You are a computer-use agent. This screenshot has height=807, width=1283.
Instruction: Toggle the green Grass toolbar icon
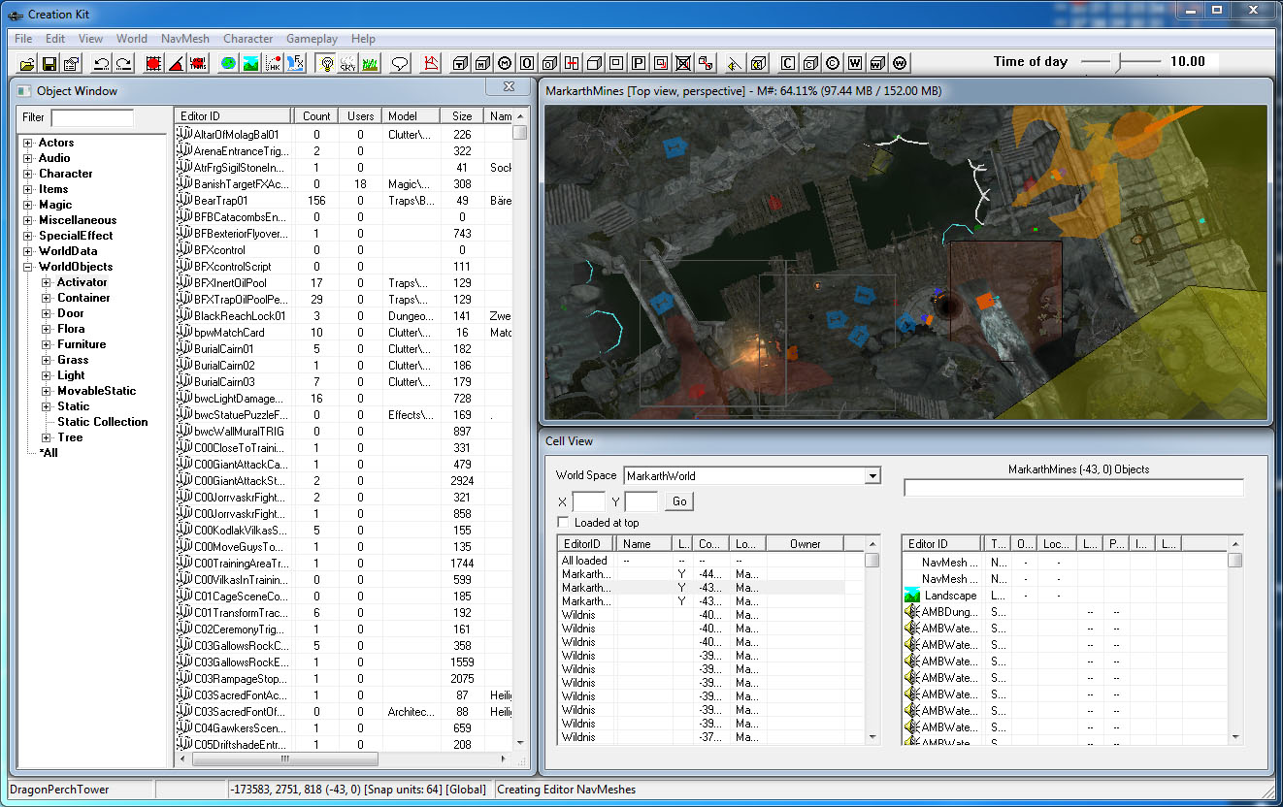coord(370,64)
